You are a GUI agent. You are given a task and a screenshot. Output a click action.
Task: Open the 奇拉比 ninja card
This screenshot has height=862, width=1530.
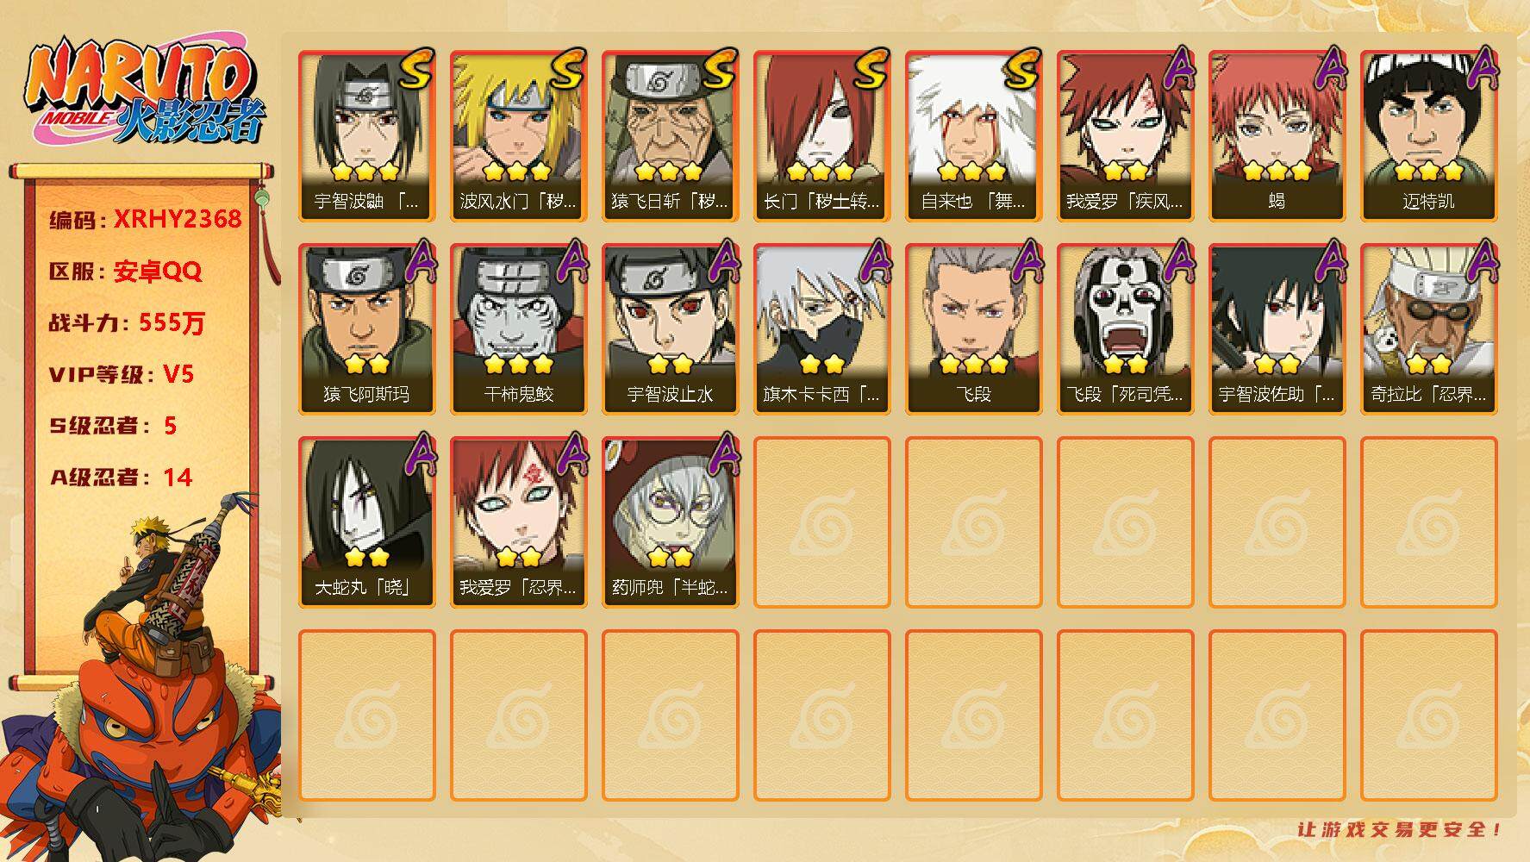[x=1428, y=329]
